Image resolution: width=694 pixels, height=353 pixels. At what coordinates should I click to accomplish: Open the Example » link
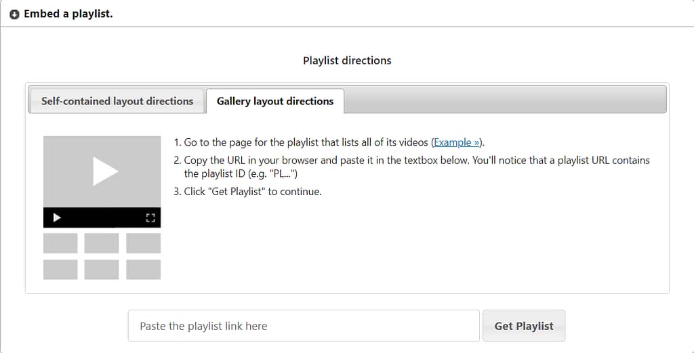tap(456, 142)
